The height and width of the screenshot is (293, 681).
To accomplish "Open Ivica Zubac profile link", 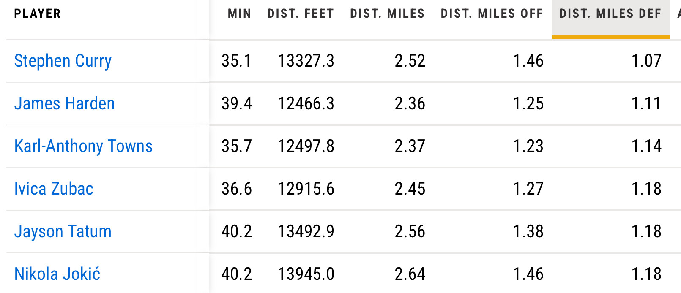I will [54, 189].
